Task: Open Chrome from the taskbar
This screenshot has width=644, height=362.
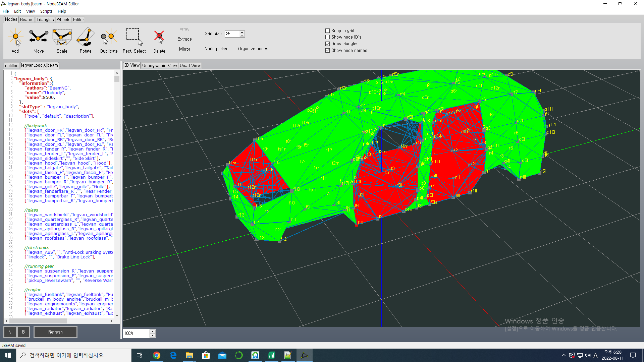Action: (x=156, y=355)
